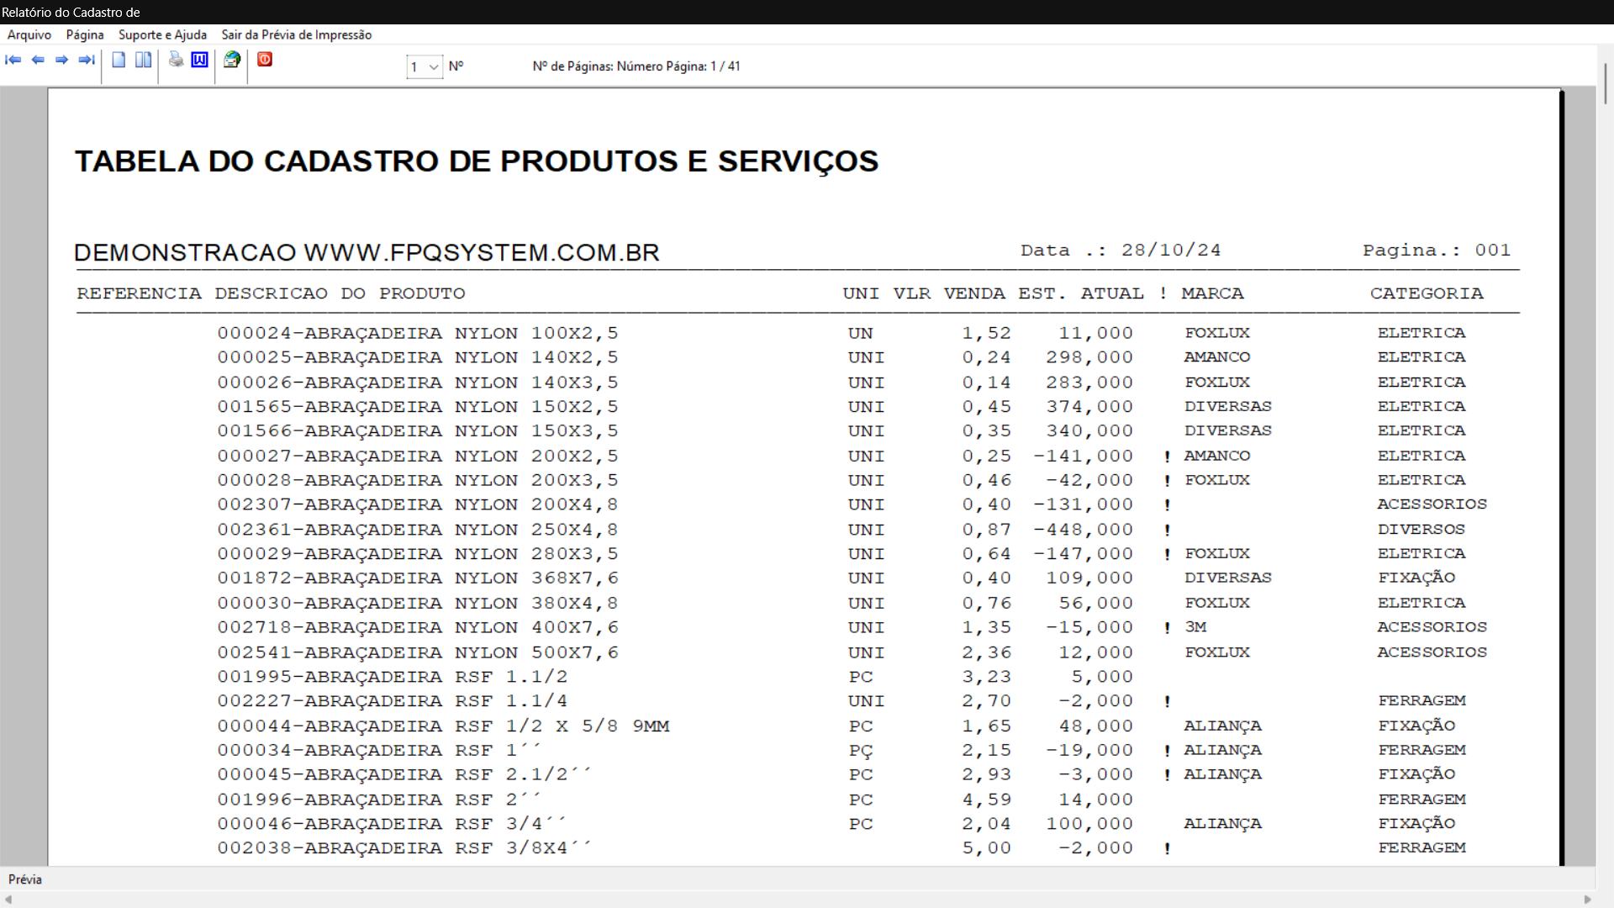Click the DESCRICAO DO PRODUTO column header
This screenshot has width=1614, height=908.
(340, 293)
